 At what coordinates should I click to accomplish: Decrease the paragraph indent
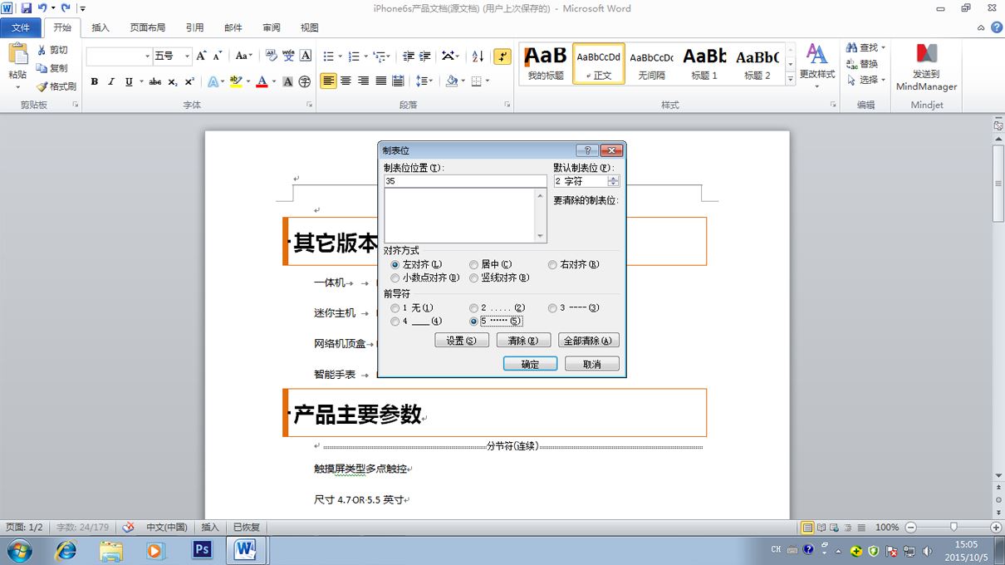point(408,56)
